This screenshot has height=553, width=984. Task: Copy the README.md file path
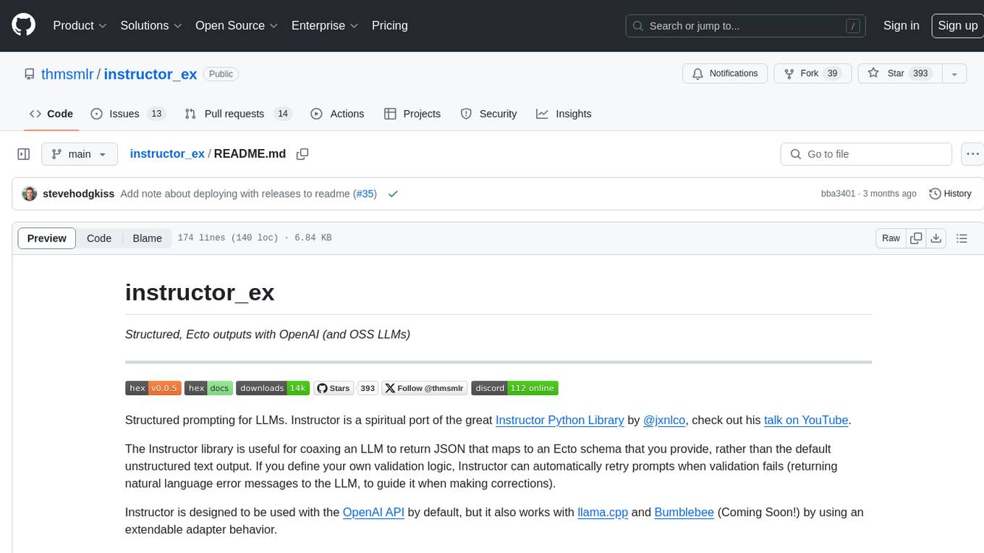[302, 154]
